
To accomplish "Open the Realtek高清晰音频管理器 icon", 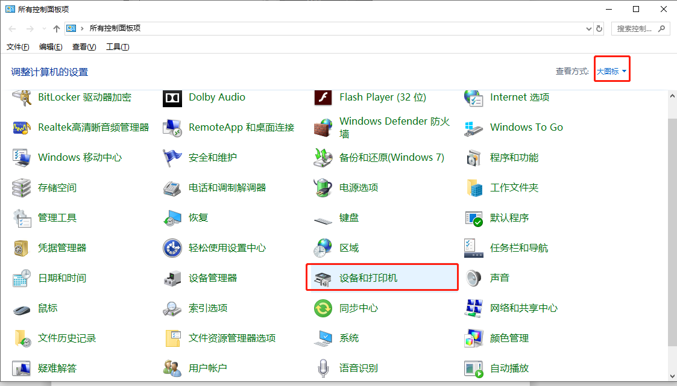I will click(21, 128).
